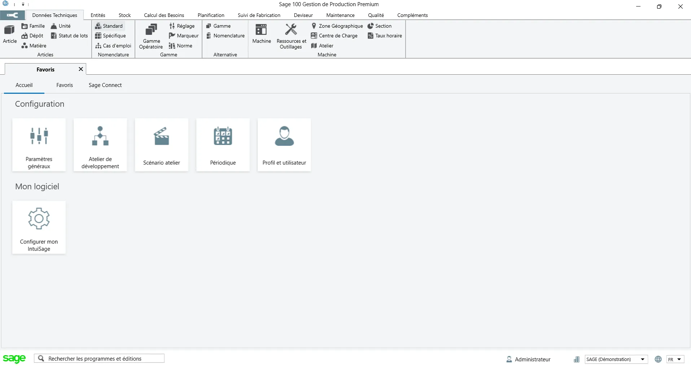Switch to the Entités ribbon tab
This screenshot has width=691, height=366.
point(98,15)
